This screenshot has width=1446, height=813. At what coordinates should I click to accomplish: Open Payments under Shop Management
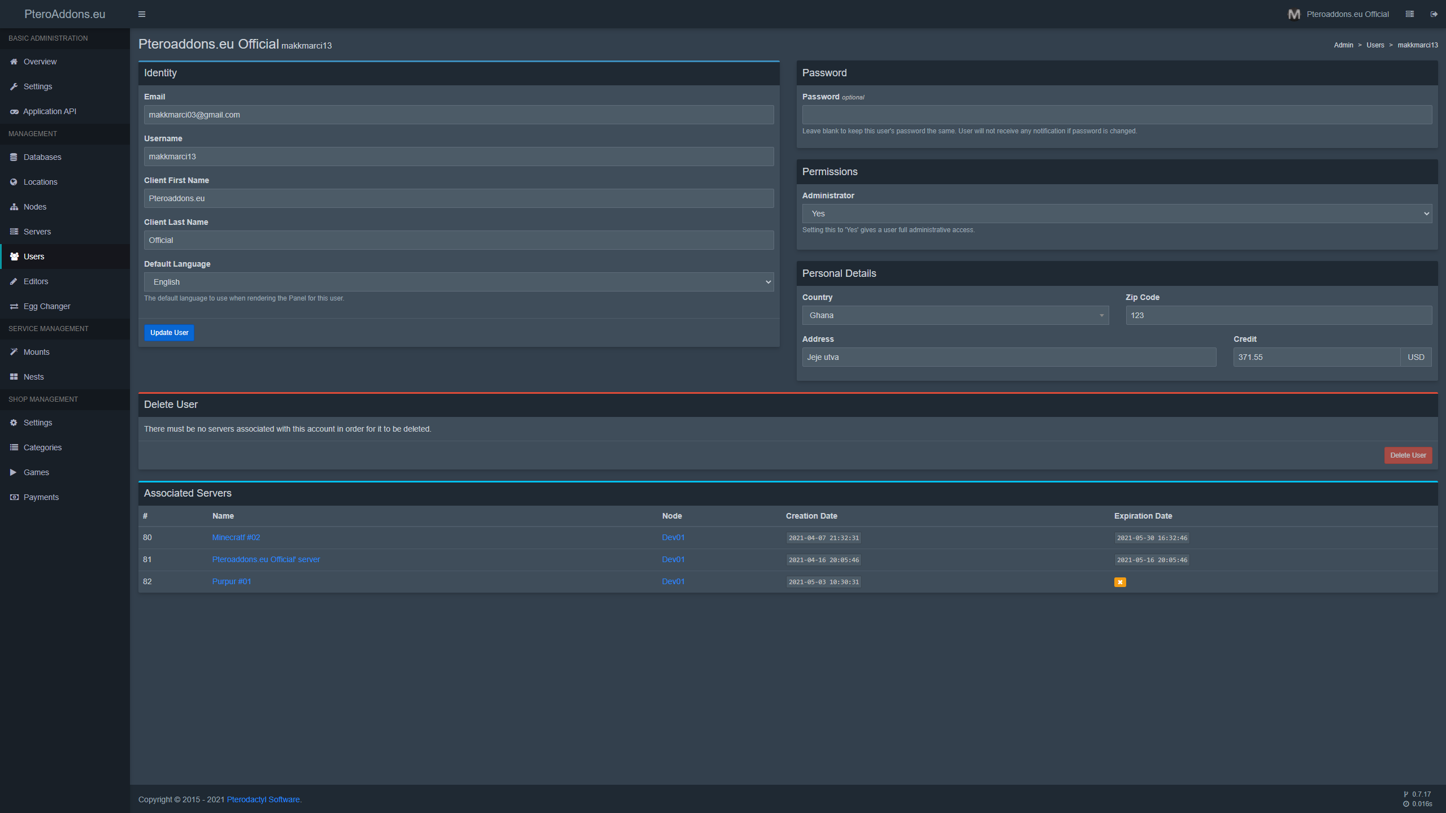[x=41, y=497]
